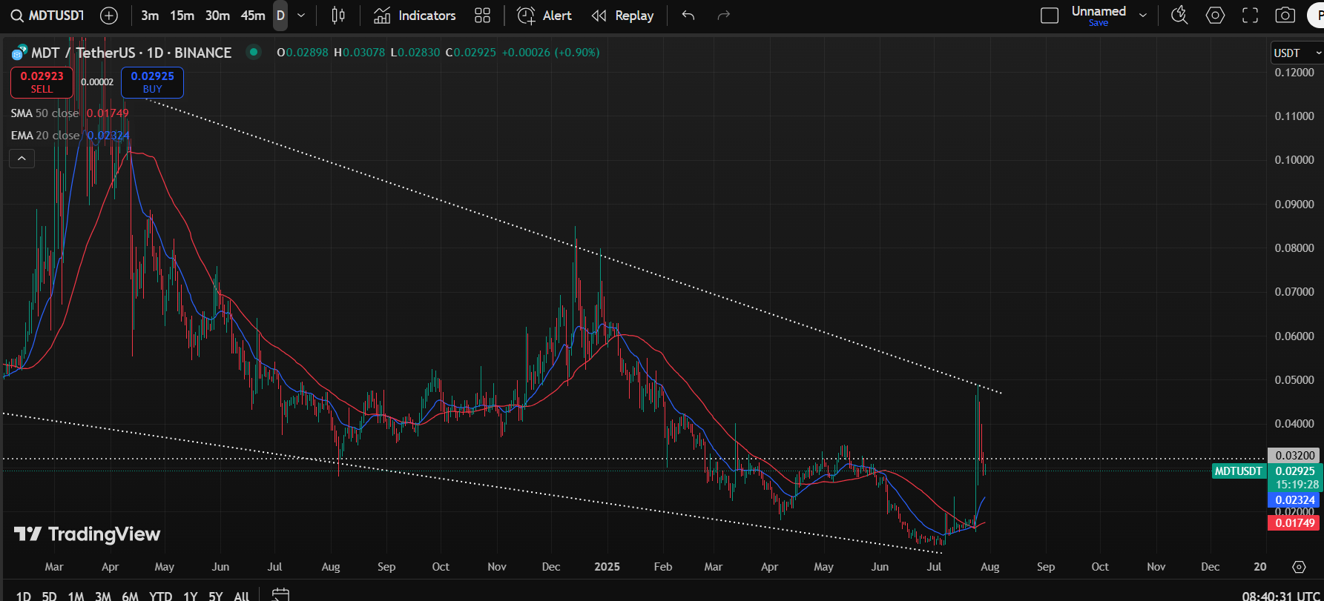This screenshot has height=601, width=1324.
Task: Click the blue EMA 0.02324 price label
Action: pos(1294,500)
